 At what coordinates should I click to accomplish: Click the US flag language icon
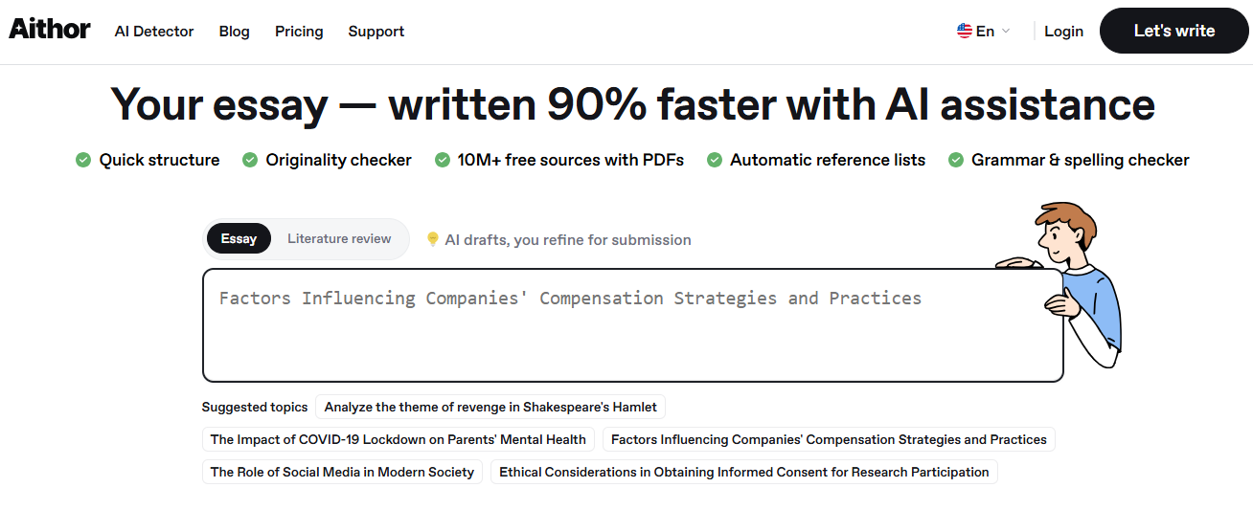click(x=965, y=31)
